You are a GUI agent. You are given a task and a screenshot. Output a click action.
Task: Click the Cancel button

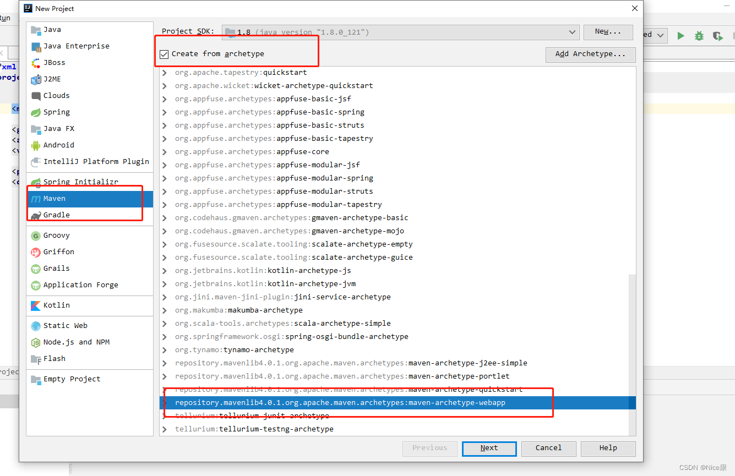pyautogui.click(x=548, y=448)
